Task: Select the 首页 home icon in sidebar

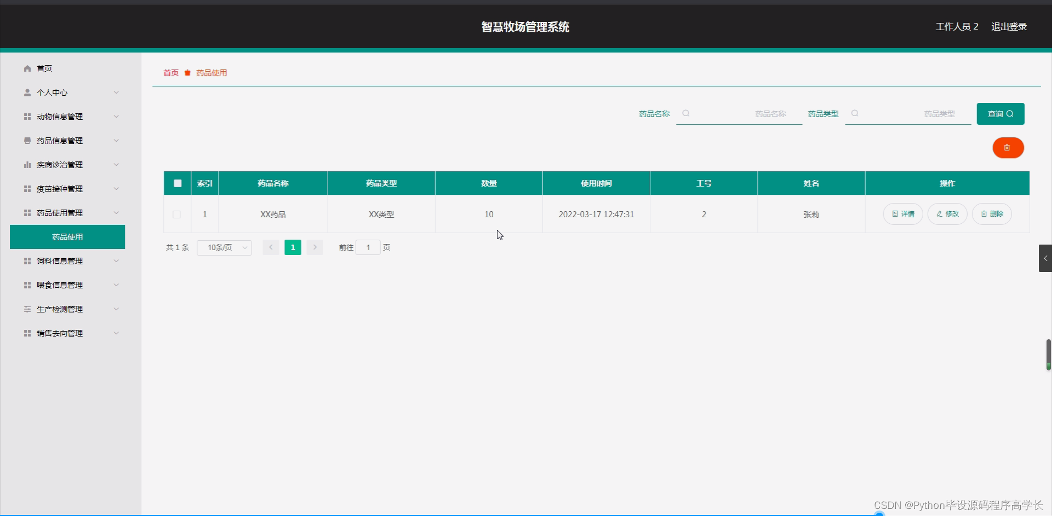Action: click(26, 68)
